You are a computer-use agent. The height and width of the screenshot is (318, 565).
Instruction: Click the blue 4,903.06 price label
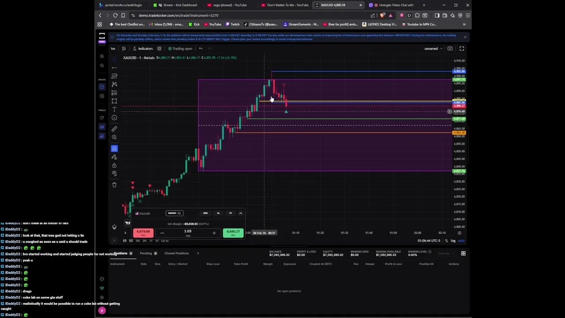click(459, 71)
